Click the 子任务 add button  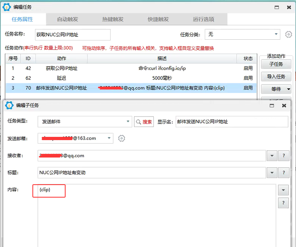click(x=276, y=64)
